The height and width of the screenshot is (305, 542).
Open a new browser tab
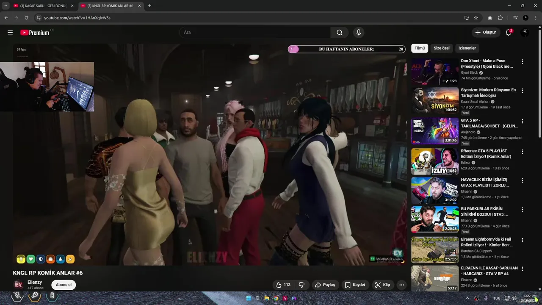pos(149,6)
